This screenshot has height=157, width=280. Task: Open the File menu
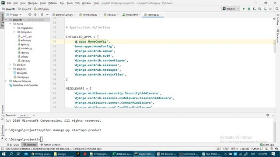(9, 3)
